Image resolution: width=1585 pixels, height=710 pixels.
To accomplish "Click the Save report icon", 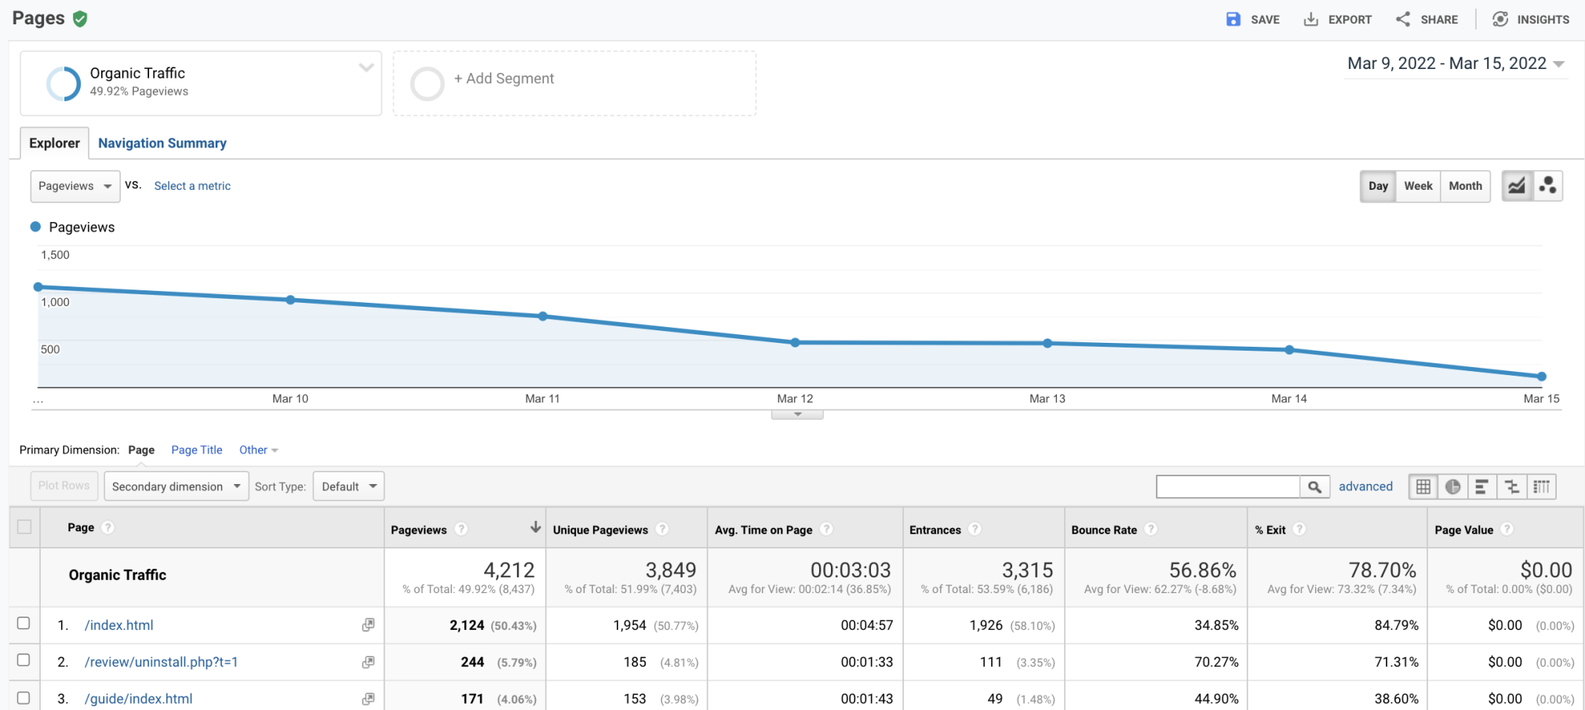I will point(1233,20).
